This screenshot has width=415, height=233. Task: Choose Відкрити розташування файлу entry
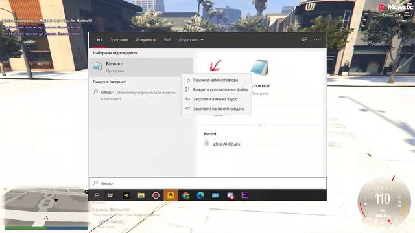pyautogui.click(x=216, y=89)
